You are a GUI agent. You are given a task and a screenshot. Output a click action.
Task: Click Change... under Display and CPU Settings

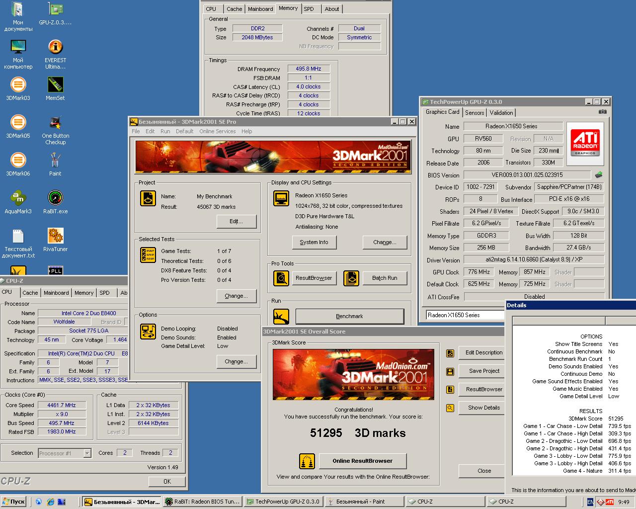[385, 242]
